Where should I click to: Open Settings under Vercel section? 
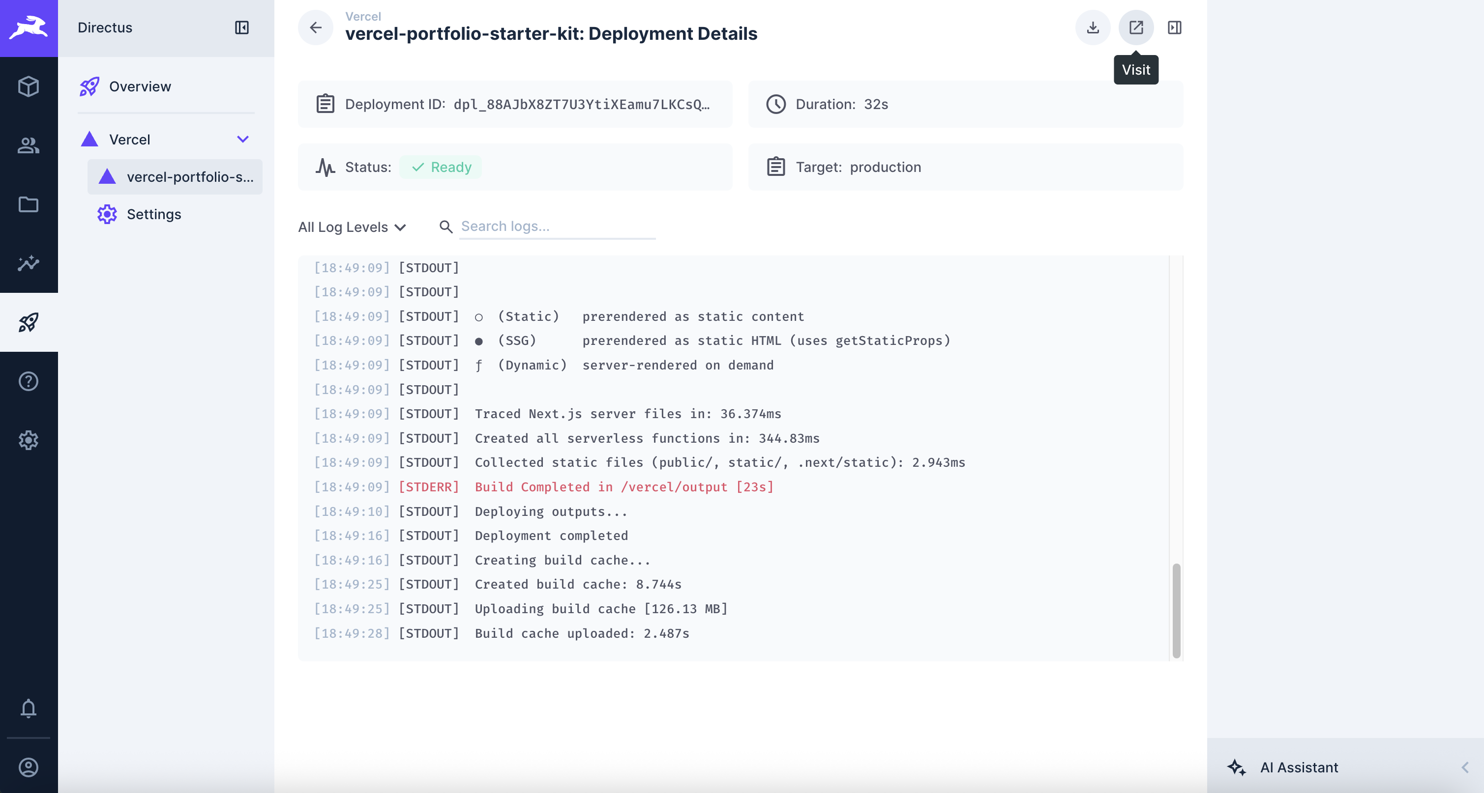154,214
